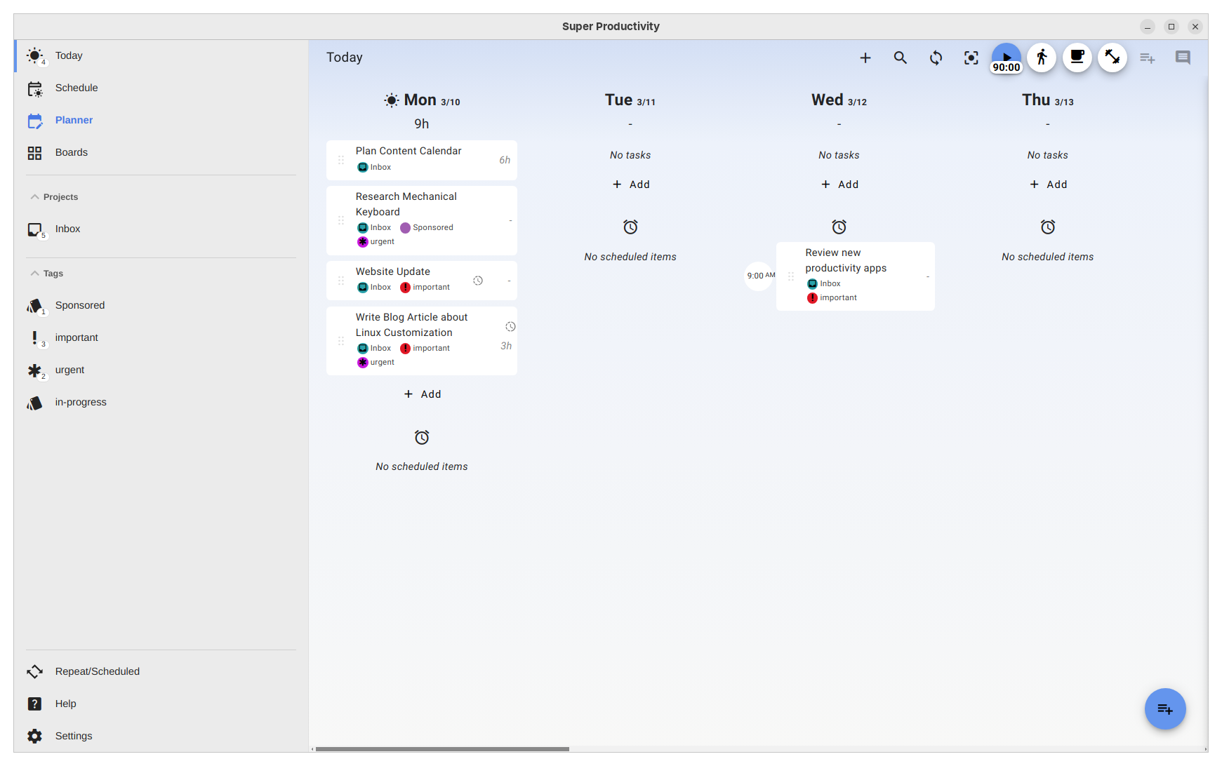The width and height of the screenshot is (1222, 766).
Task: Open the Schedule view
Action: 161,88
